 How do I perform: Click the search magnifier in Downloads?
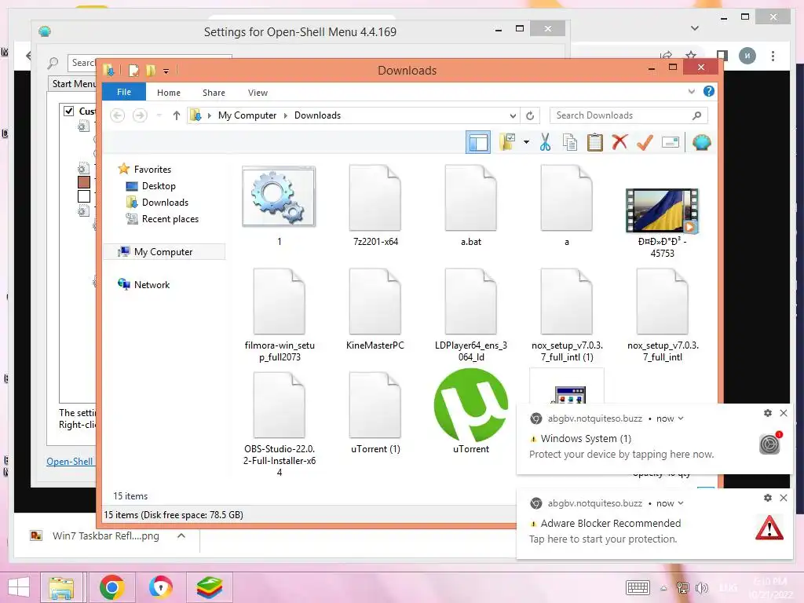pyautogui.click(x=696, y=115)
